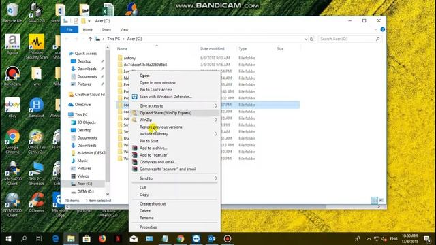The image size is (436, 245).
Task: Click the Search Acer (C:) field
Action: tap(349, 39)
